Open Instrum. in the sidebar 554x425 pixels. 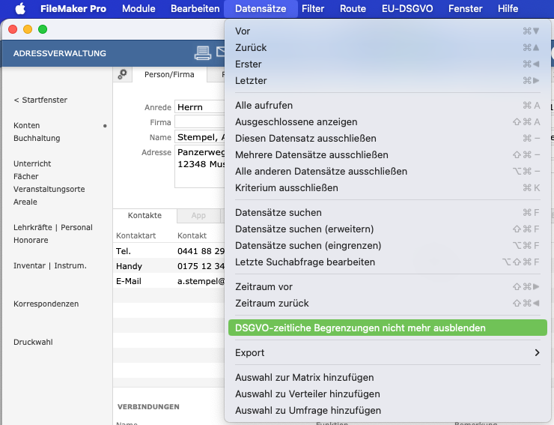pos(70,266)
